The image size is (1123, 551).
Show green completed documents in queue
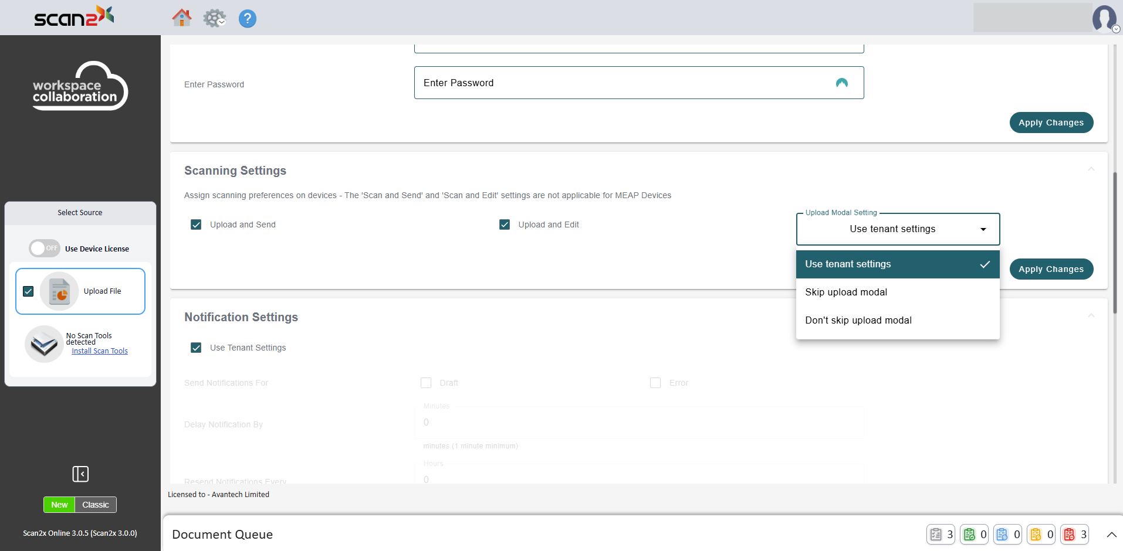974,534
